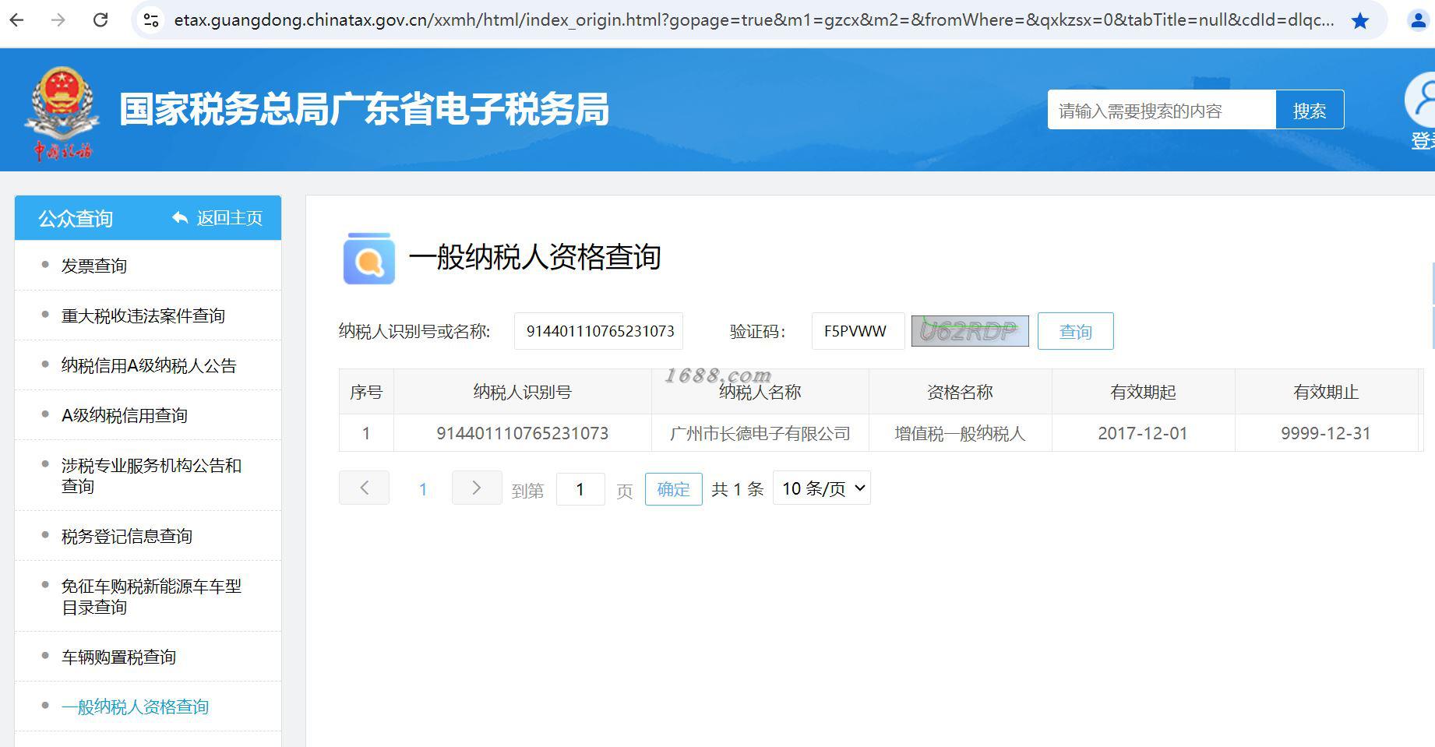Image resolution: width=1435 pixels, height=747 pixels.
Task: Click page number 1 in pagination
Action: pyautogui.click(x=423, y=489)
